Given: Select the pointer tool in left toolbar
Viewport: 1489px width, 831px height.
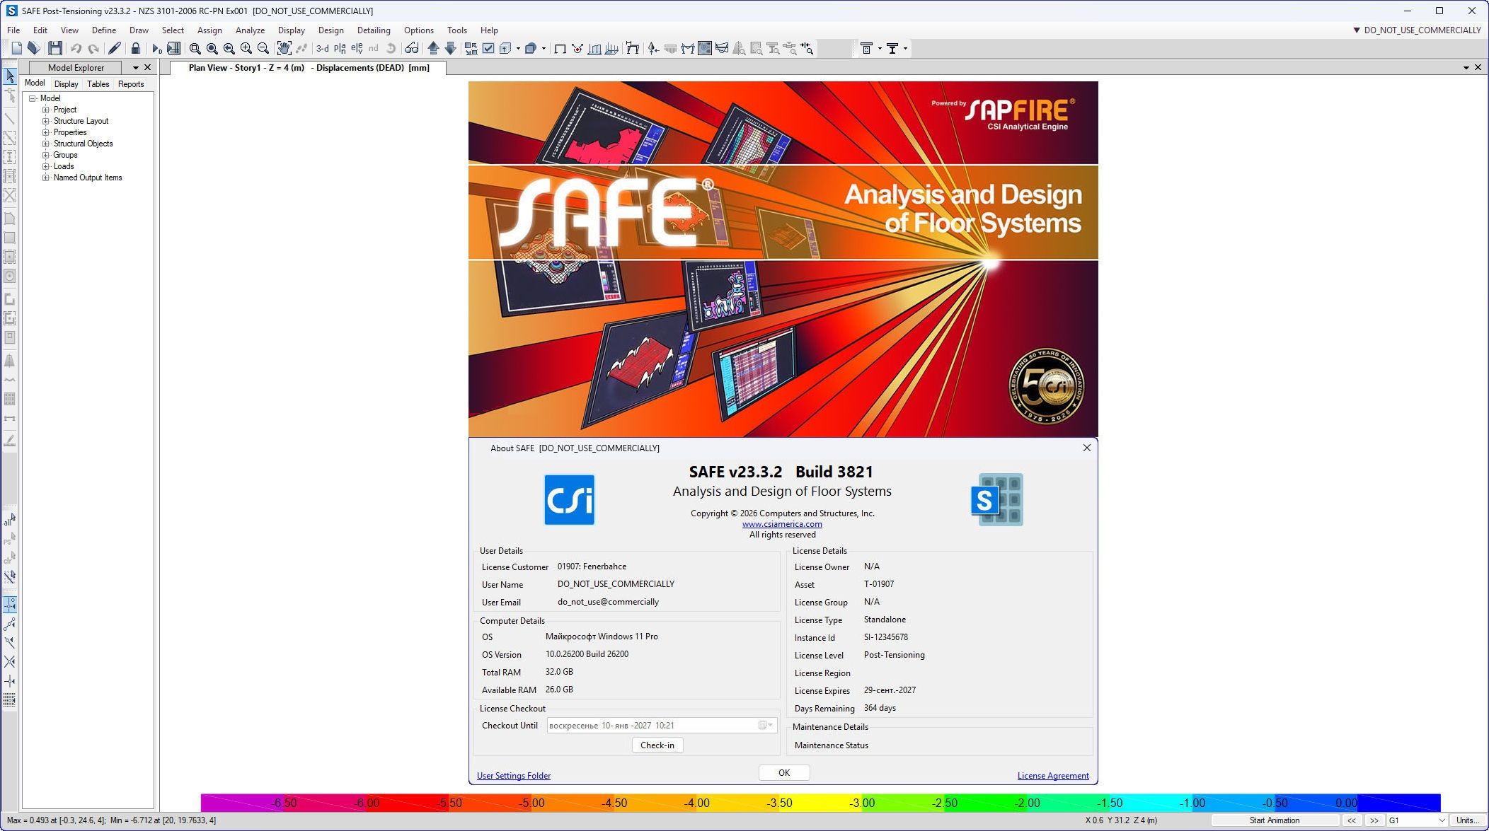Looking at the screenshot, I should [x=10, y=76].
